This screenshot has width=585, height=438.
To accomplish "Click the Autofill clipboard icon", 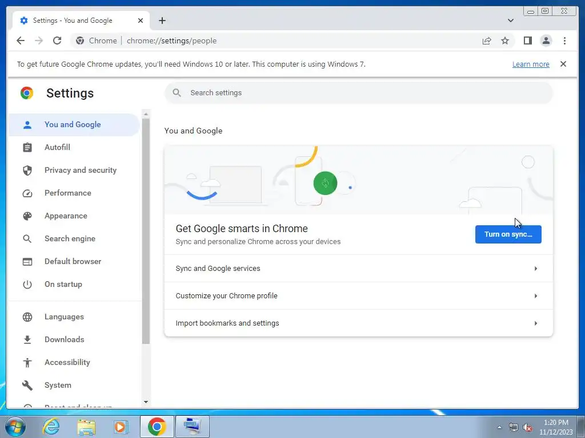I will click(x=27, y=148).
